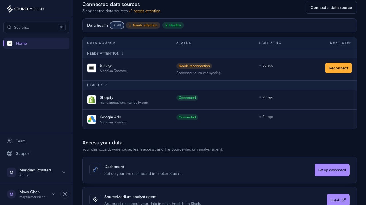Click the Support lifebuoy icon

[10, 153]
